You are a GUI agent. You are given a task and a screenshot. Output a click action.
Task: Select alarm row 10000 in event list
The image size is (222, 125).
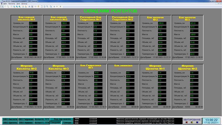128,119
